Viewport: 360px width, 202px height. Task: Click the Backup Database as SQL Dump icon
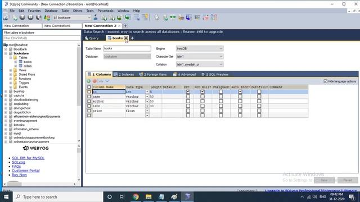pos(120,17)
